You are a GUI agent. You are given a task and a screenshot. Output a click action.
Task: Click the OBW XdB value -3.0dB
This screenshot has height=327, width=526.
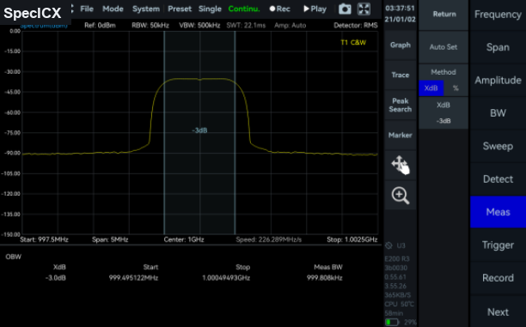(56, 278)
